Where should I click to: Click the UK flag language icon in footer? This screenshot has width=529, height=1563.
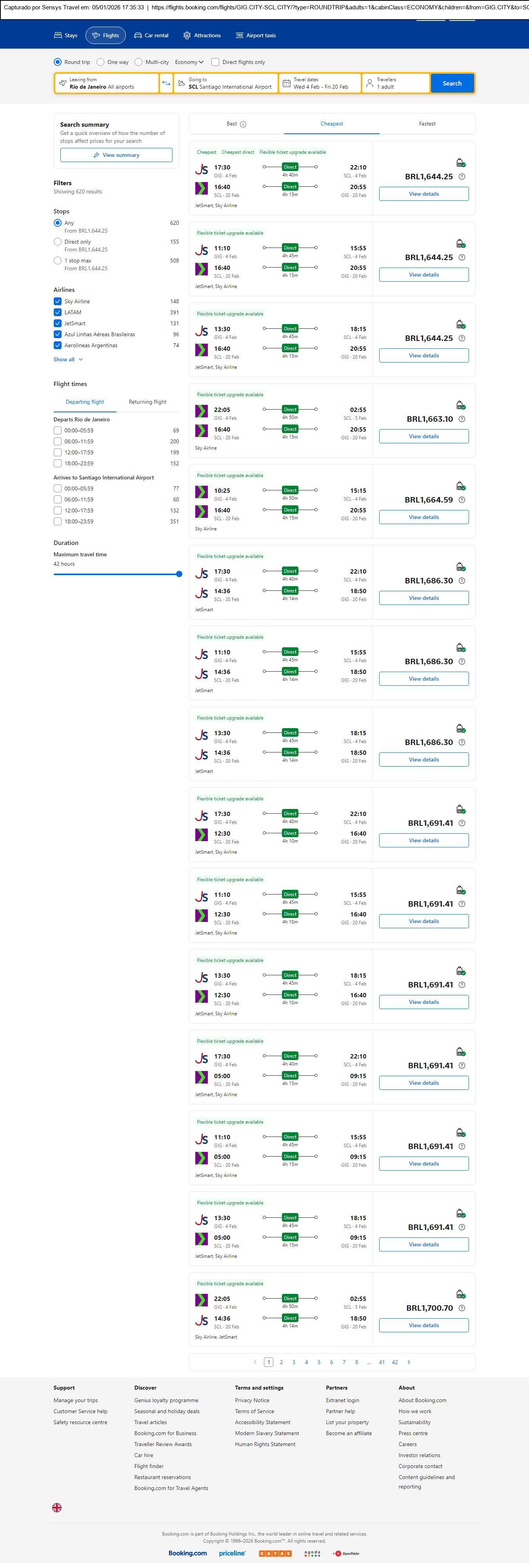pos(57,1507)
